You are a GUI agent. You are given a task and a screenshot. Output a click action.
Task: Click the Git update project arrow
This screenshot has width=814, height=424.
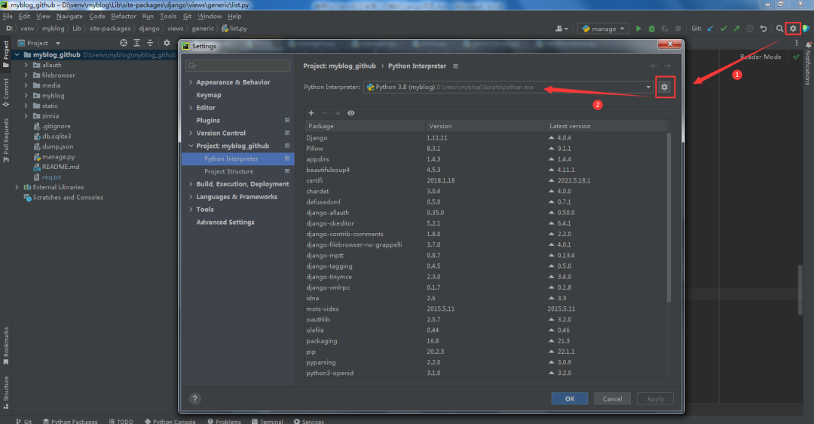tap(710, 29)
